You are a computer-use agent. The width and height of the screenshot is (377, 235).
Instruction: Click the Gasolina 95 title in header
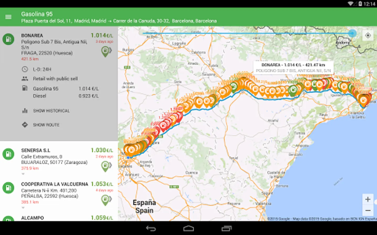coord(37,14)
